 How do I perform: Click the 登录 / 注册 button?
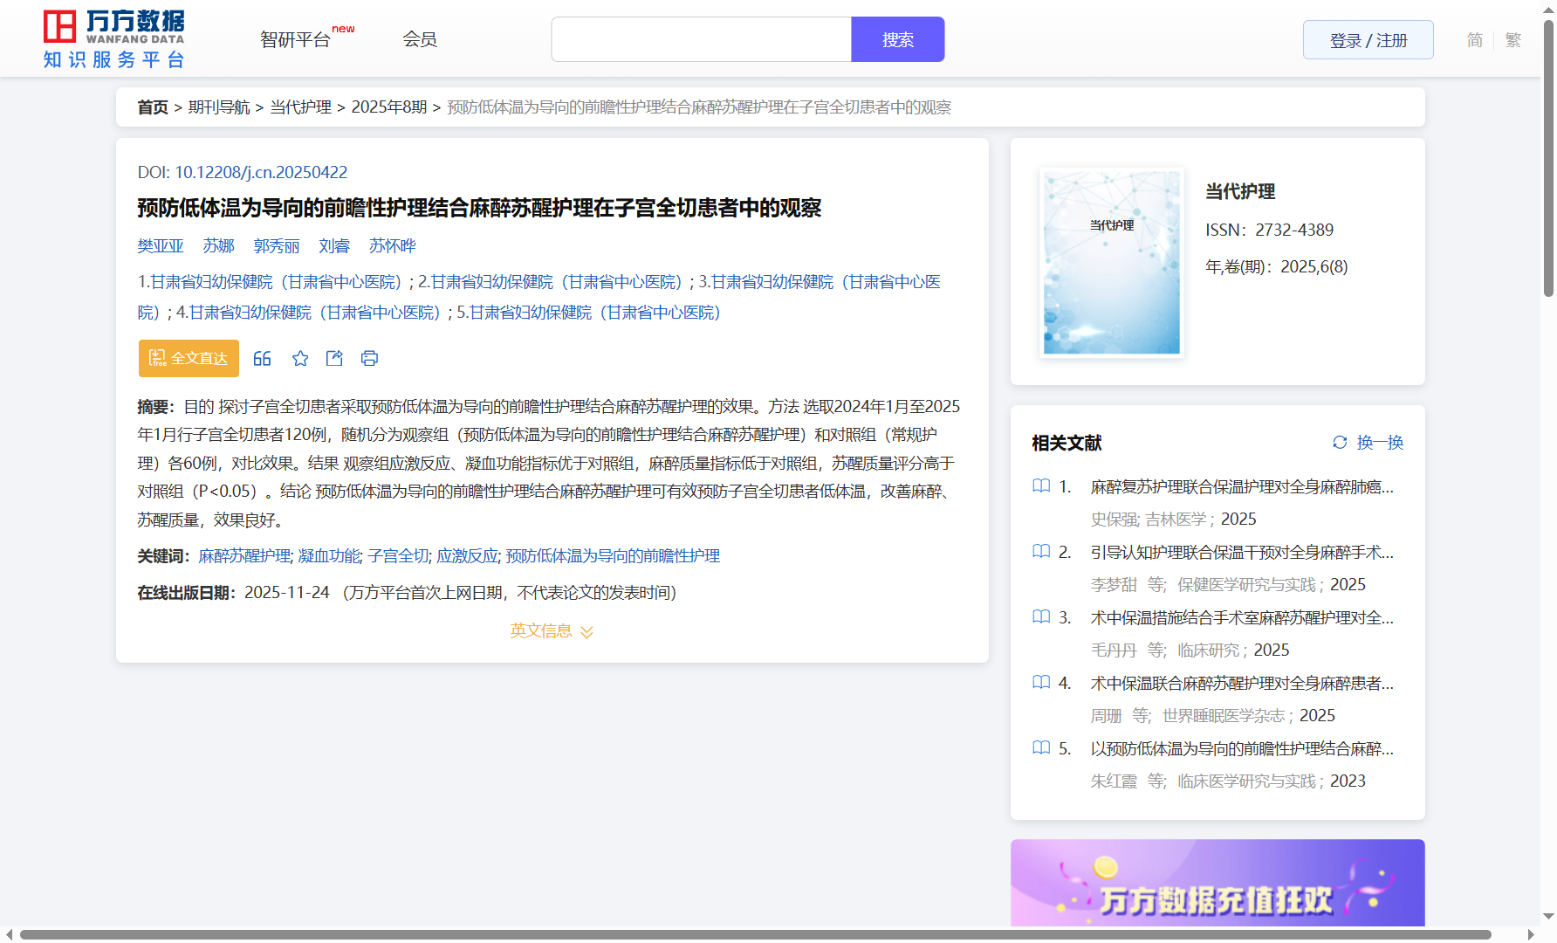pos(1368,40)
